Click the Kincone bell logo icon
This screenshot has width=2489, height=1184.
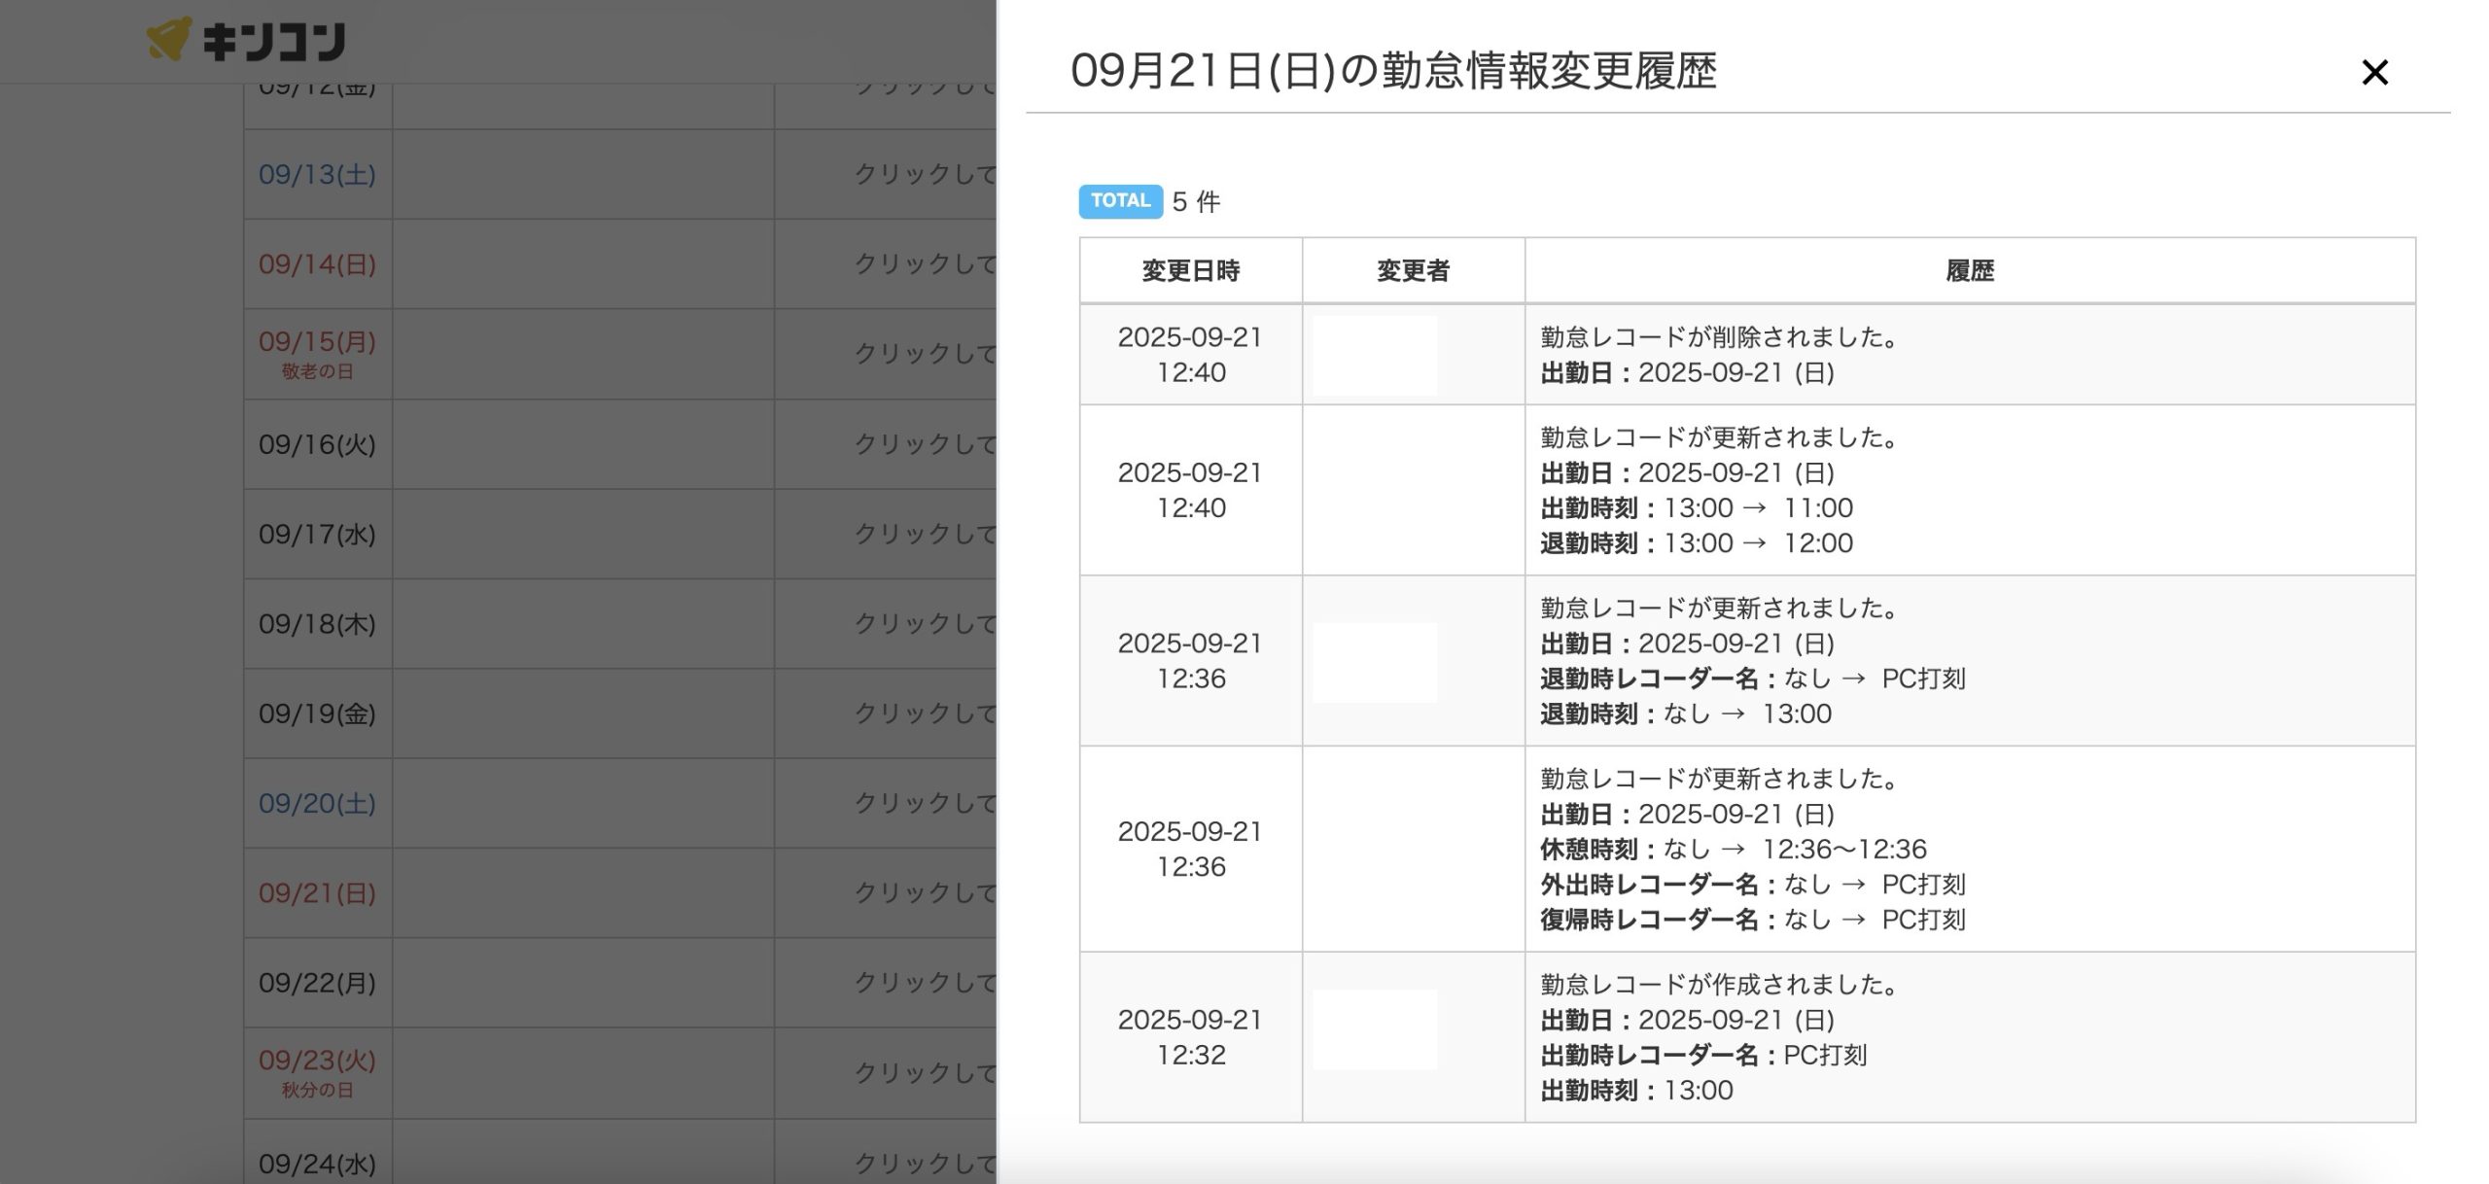(x=169, y=39)
